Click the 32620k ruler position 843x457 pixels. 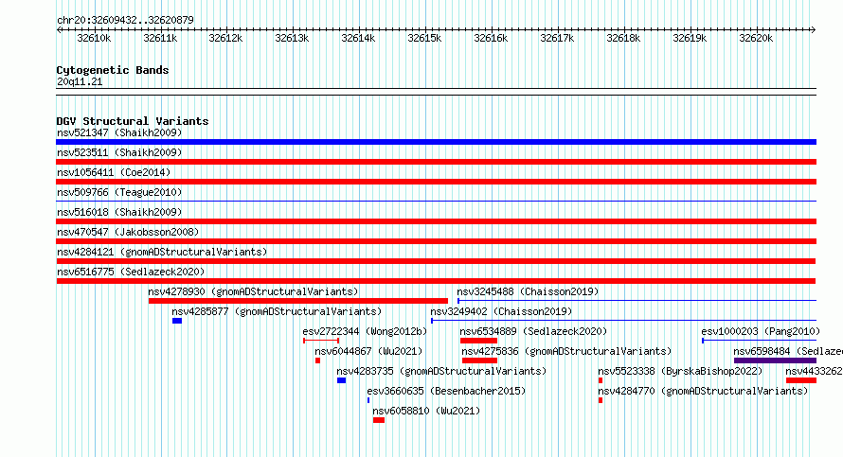(x=756, y=38)
